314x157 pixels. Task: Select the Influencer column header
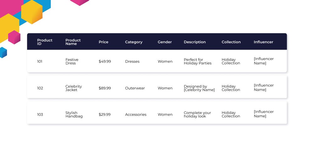pos(263,42)
